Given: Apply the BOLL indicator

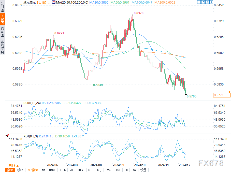Looking at the screenshot, I should pyautogui.click(x=63, y=170).
